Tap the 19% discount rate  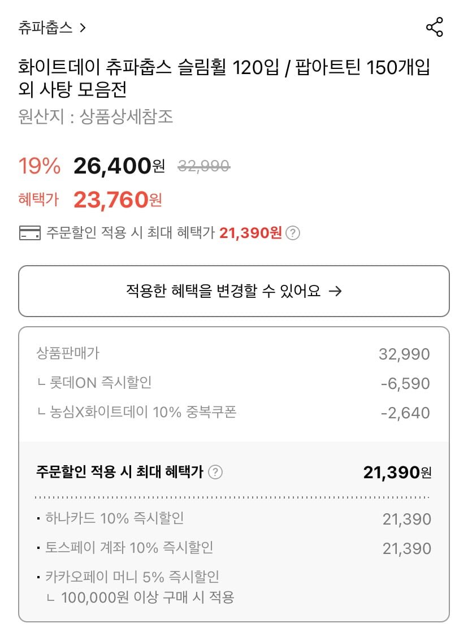[x=40, y=166]
